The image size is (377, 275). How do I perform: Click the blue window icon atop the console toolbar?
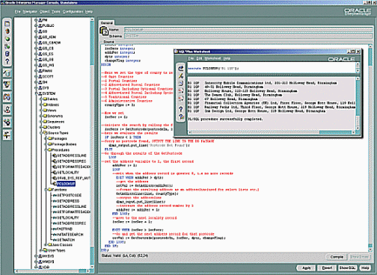(7, 24)
